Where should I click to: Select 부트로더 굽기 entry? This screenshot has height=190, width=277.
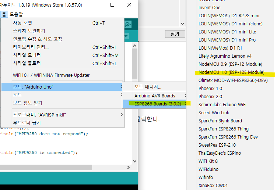click(x=63, y=123)
